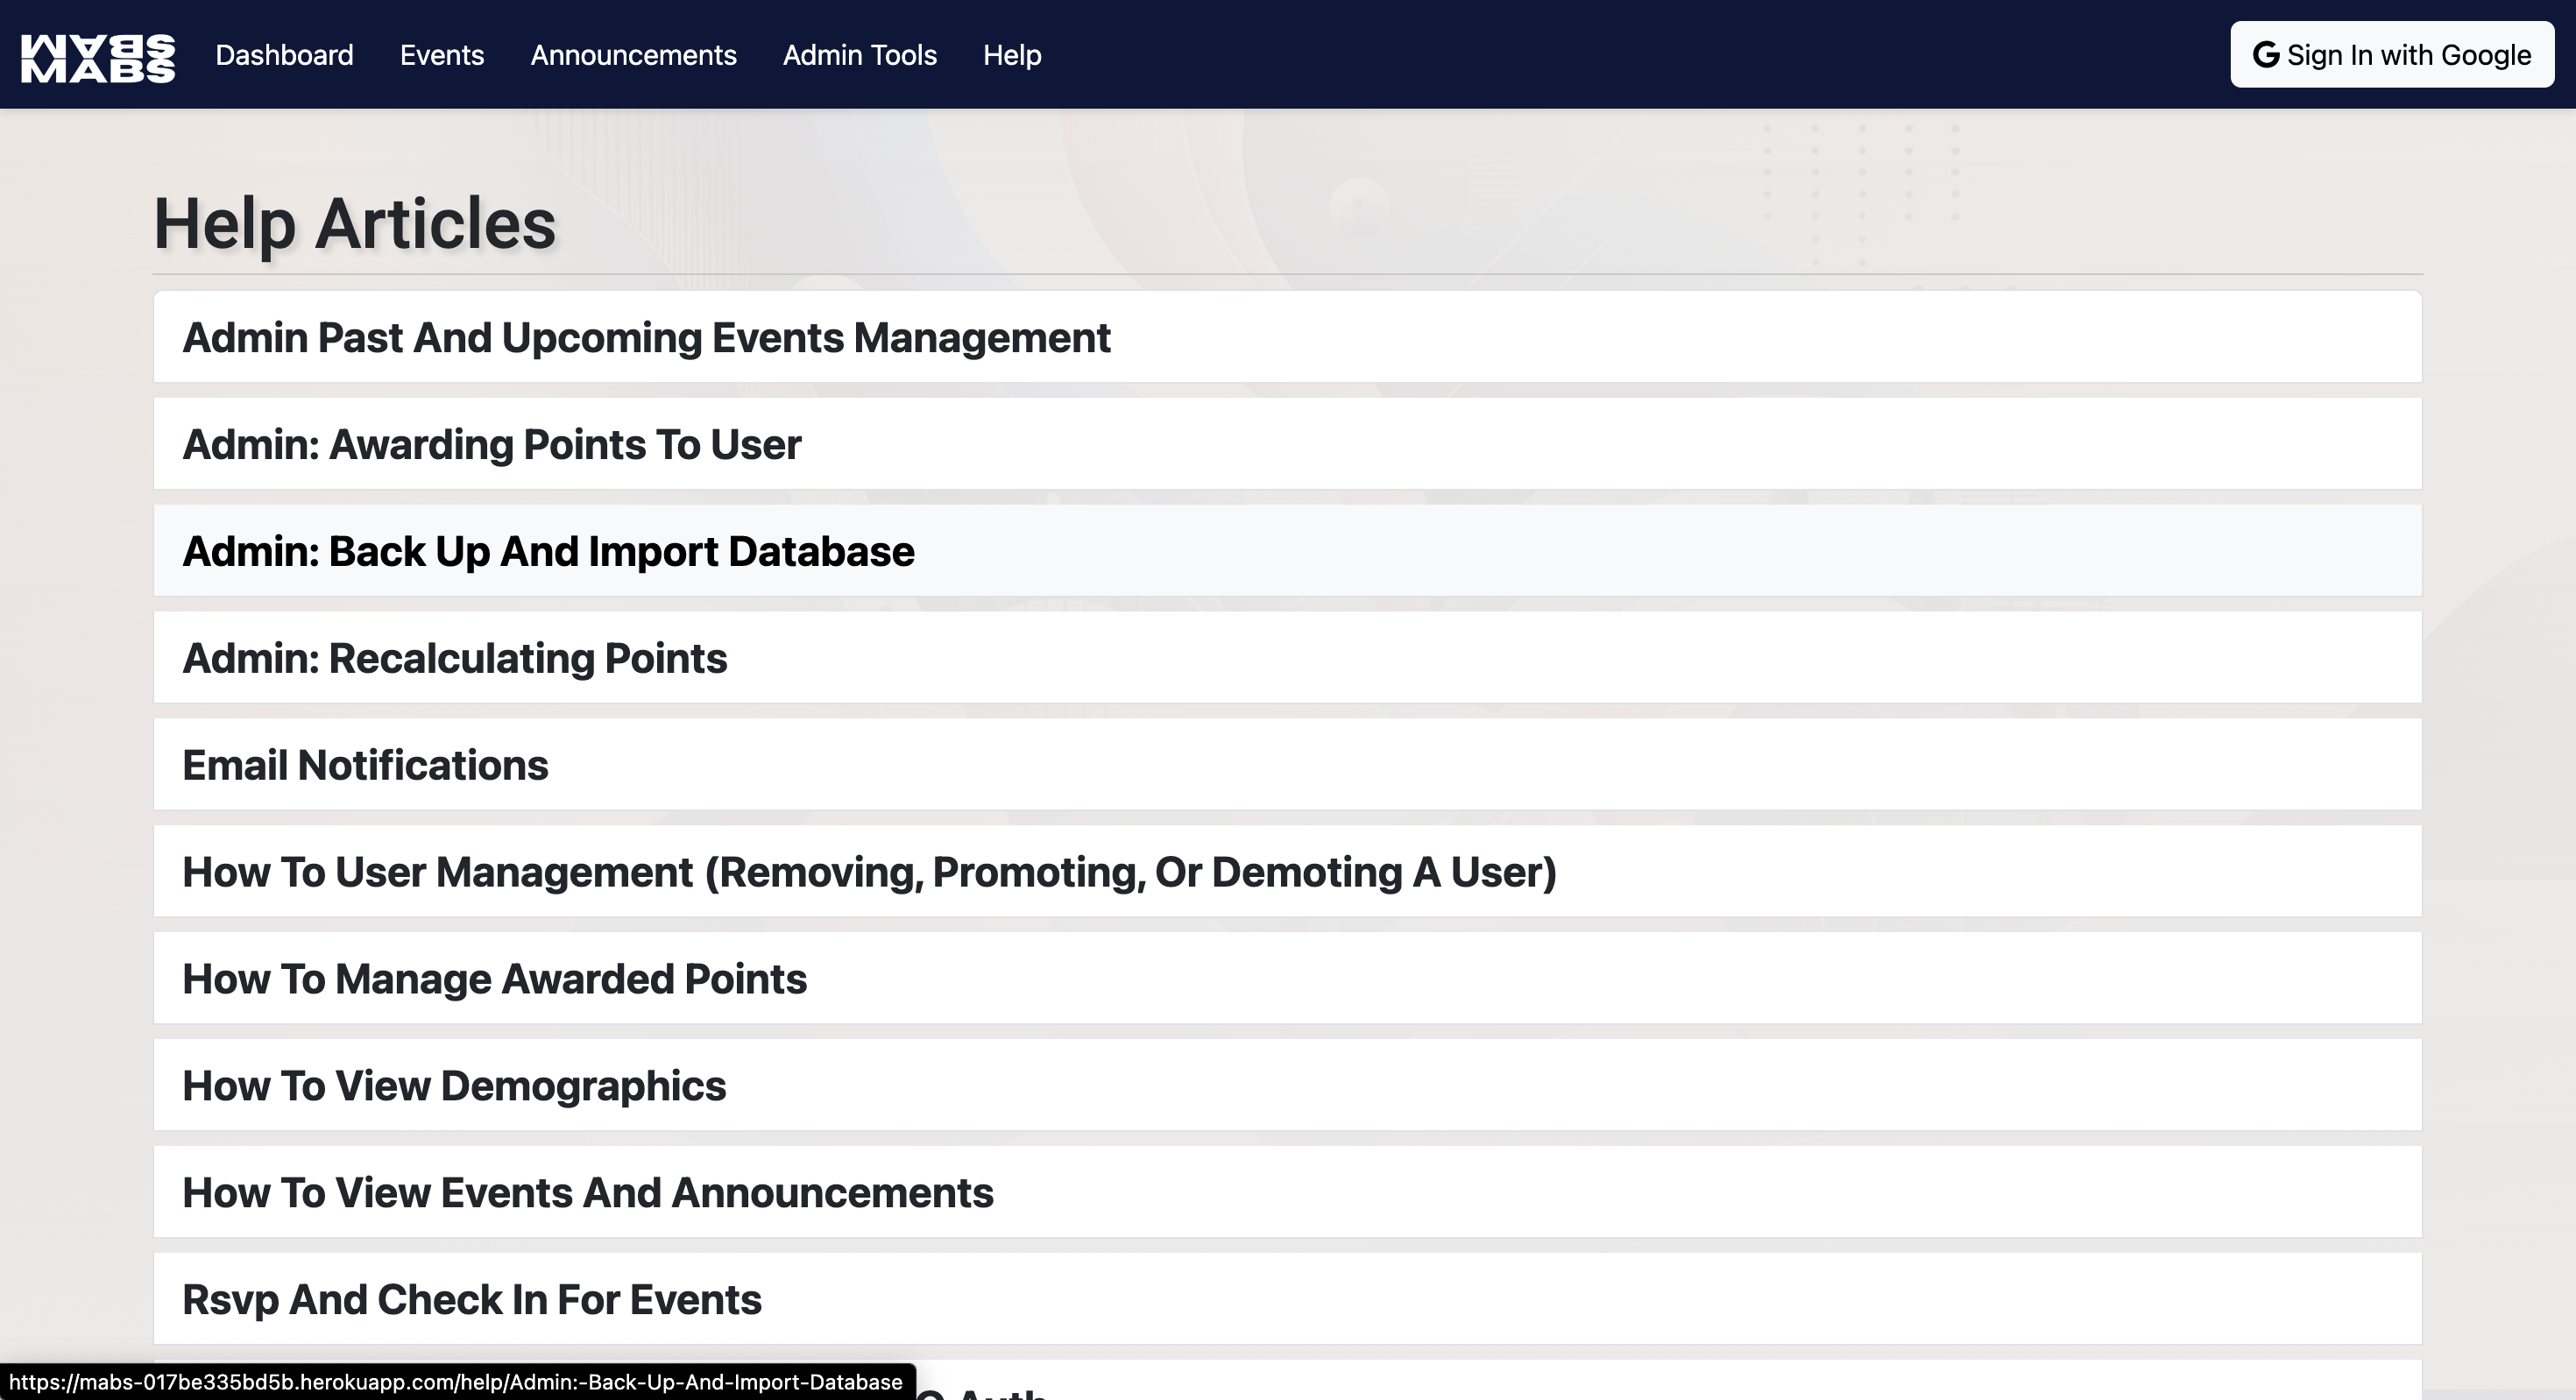Open Announcements in navigation bar
This screenshot has height=1400, width=2576.
(633, 55)
